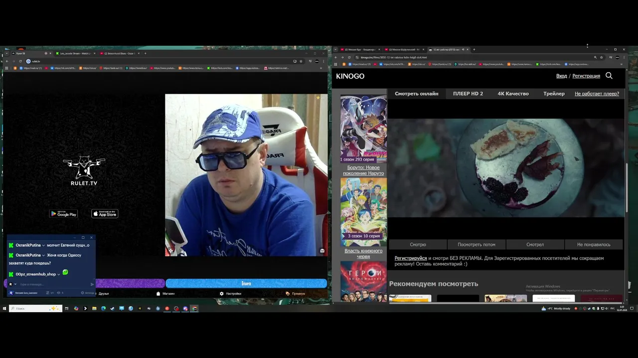Click the Google Play download badge
Image resolution: width=638 pixels, height=358 pixels.
point(63,214)
